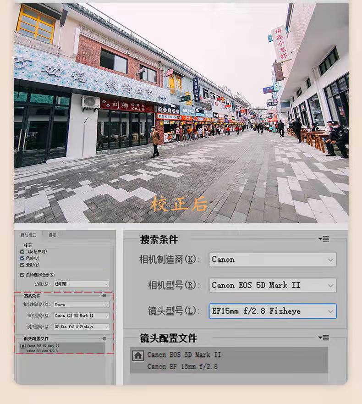Viewport: 362px width, 404px height.
Task: Open the 搜索条件 flyout menu in the small panel
Action: pos(104,296)
